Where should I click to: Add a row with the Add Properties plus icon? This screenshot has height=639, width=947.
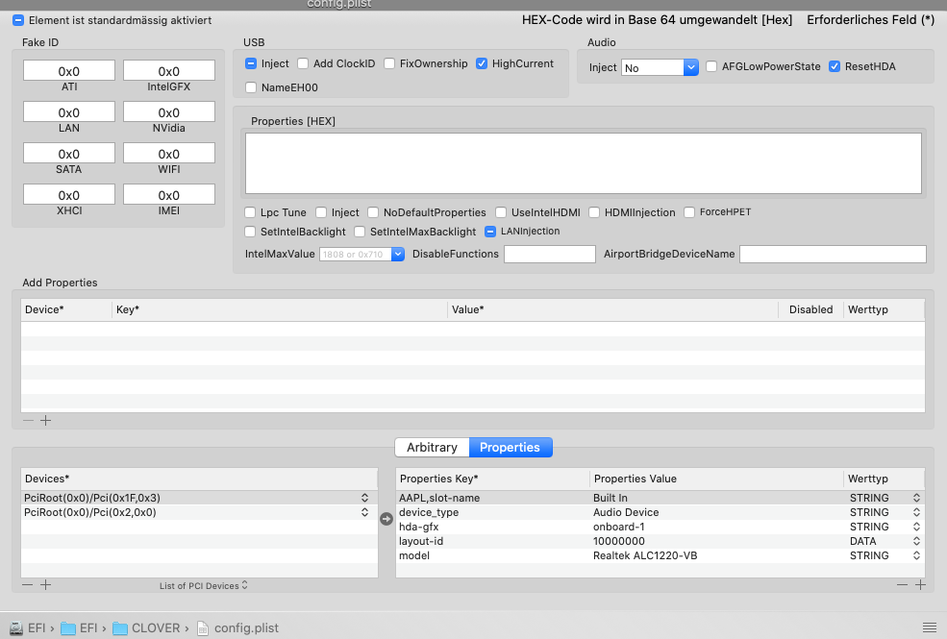46,421
